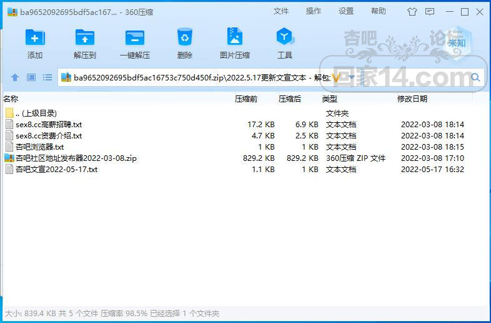Click the 删除 (Delete) recycle bin icon

tap(185, 37)
